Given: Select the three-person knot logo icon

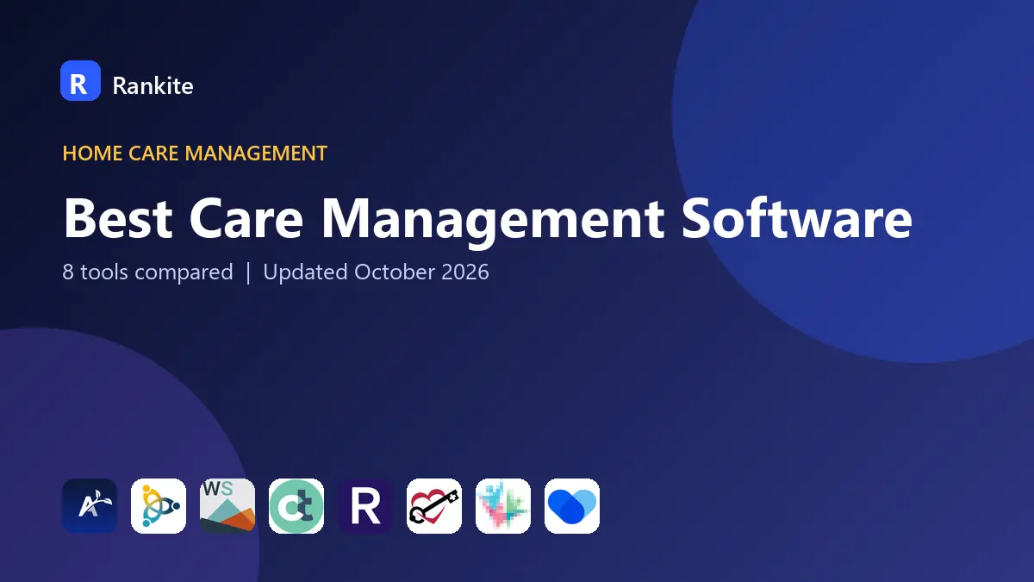Looking at the screenshot, I should [159, 506].
